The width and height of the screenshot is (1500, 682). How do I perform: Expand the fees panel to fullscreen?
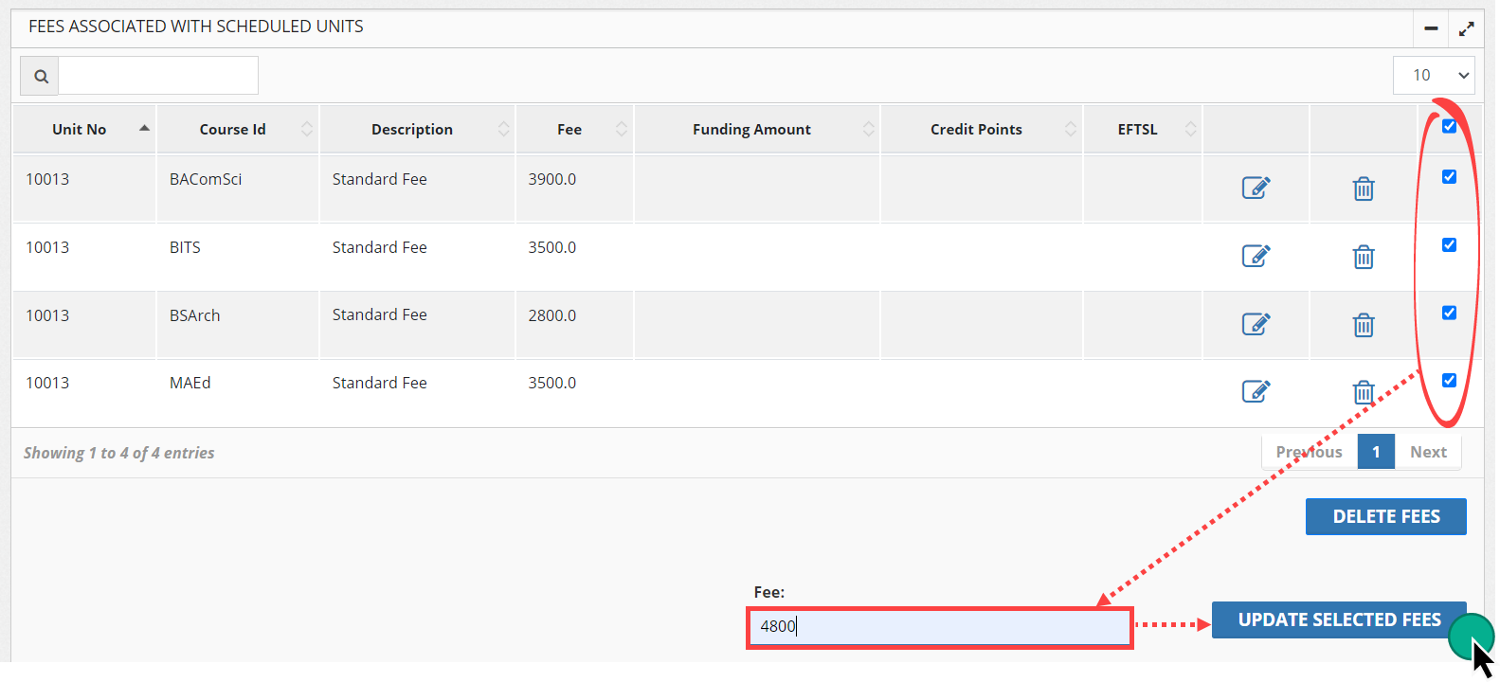point(1466,28)
